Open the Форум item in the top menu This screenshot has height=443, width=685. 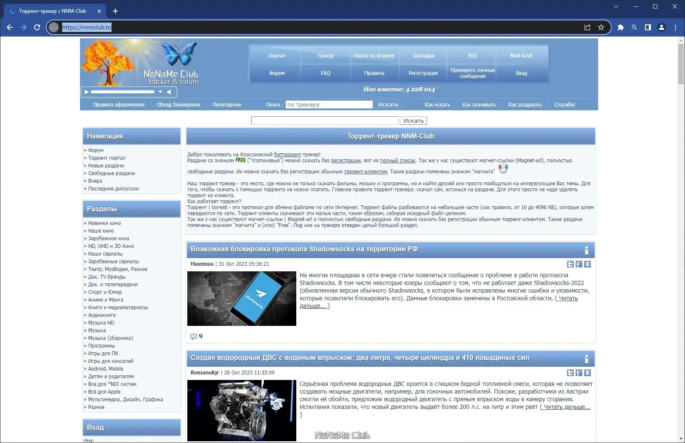tap(277, 73)
